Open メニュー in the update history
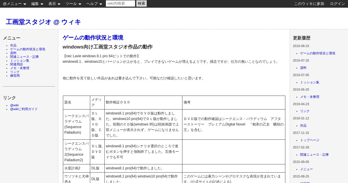Screen dimensions: 348x183 [x=307, y=169]
